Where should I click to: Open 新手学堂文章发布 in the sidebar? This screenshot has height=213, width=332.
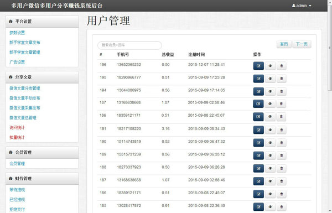coord(25,43)
